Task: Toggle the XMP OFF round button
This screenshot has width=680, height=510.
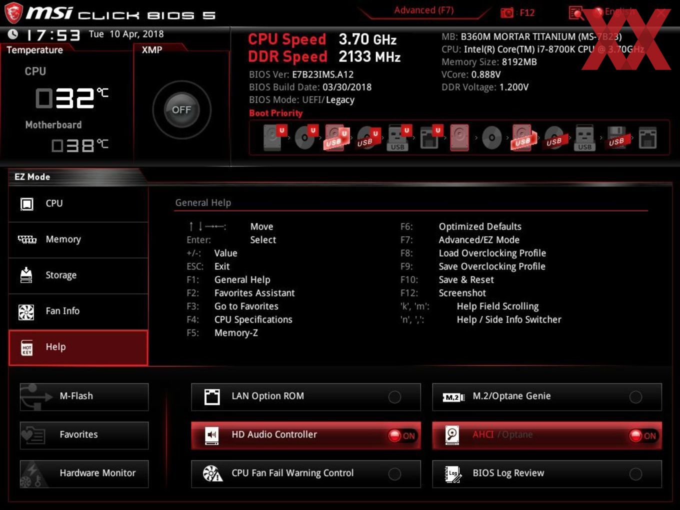Action: pyautogui.click(x=181, y=110)
